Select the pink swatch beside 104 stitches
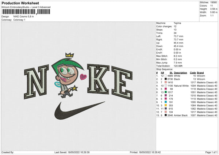Image resolution: width=219 pixels, height=155 pixels. [x=166, y=112]
